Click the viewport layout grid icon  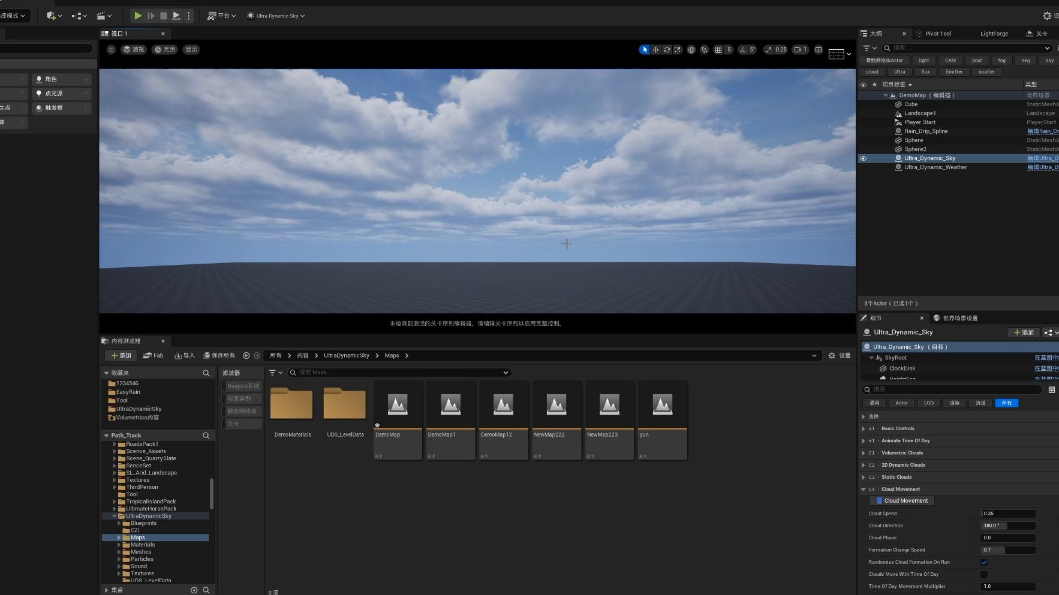pyautogui.click(x=819, y=50)
